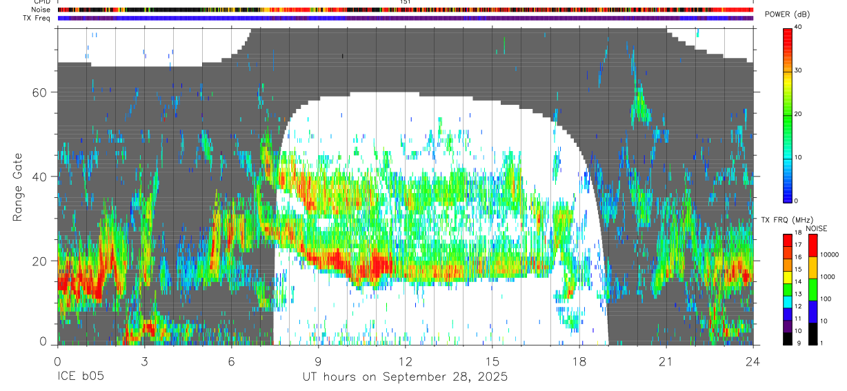Click the x-axis tick label '24'
Image resolution: width=847 pixels, height=391 pixels.
pos(753,361)
